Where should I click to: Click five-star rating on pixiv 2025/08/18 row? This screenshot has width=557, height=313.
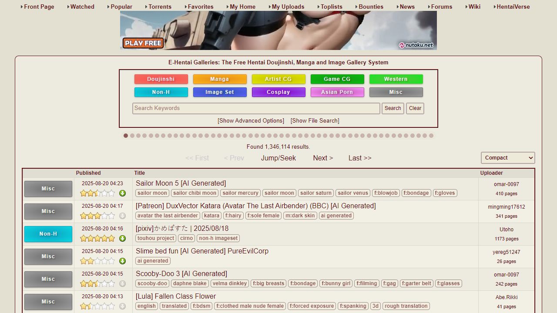97,238
